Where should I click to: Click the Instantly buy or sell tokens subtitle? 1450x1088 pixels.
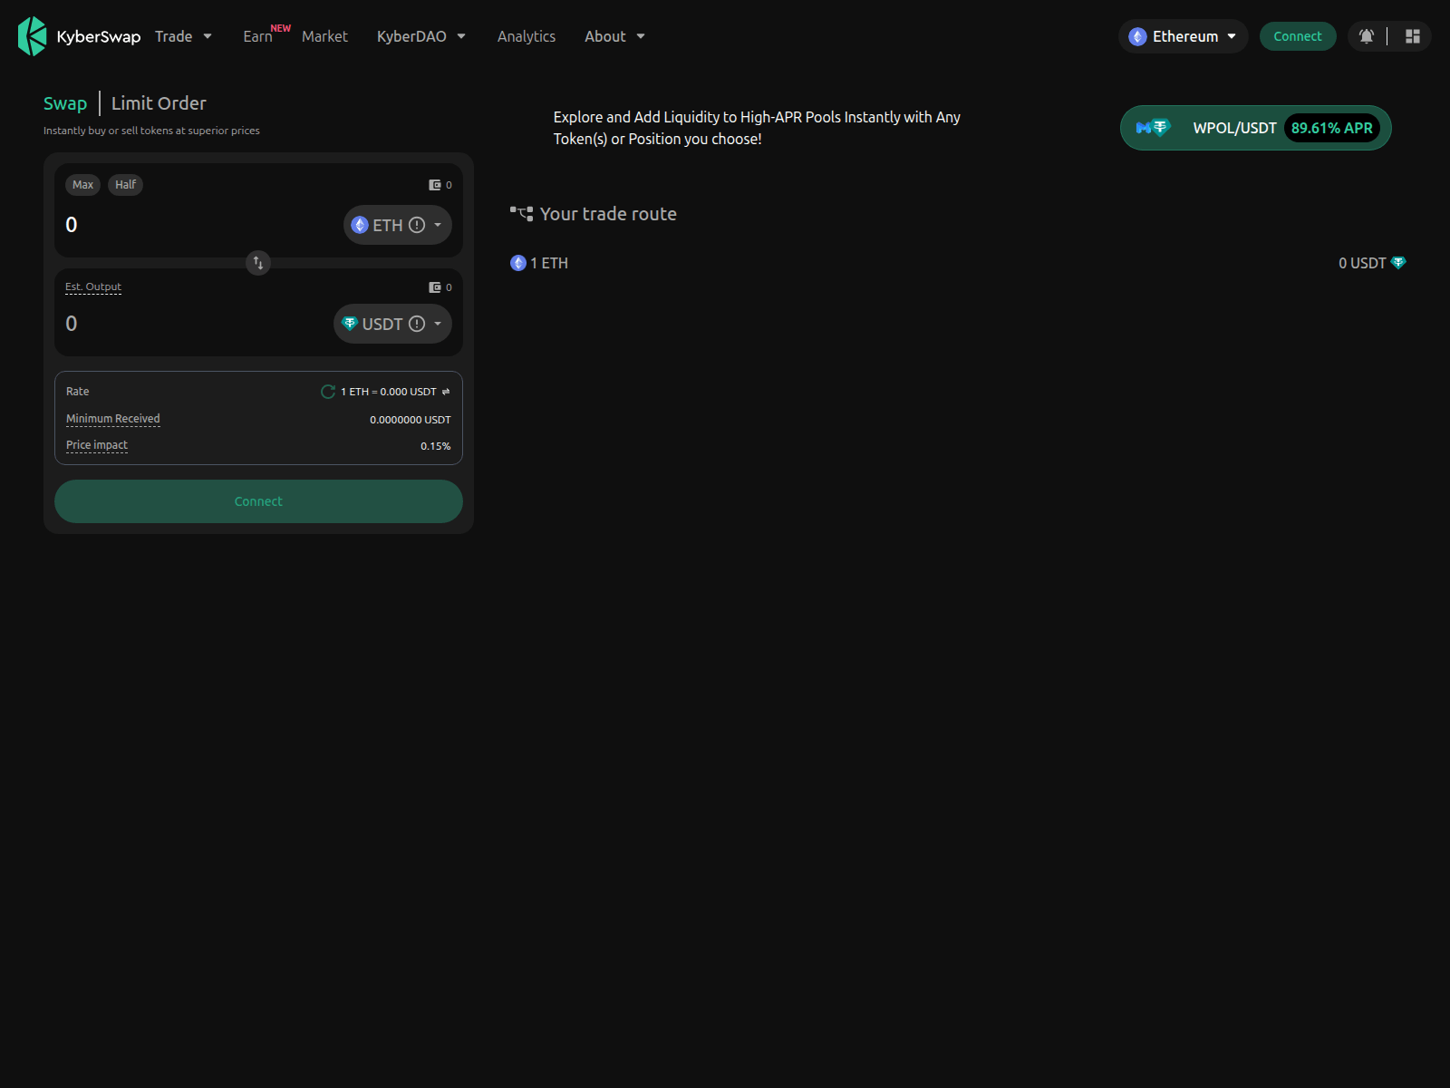(x=151, y=131)
